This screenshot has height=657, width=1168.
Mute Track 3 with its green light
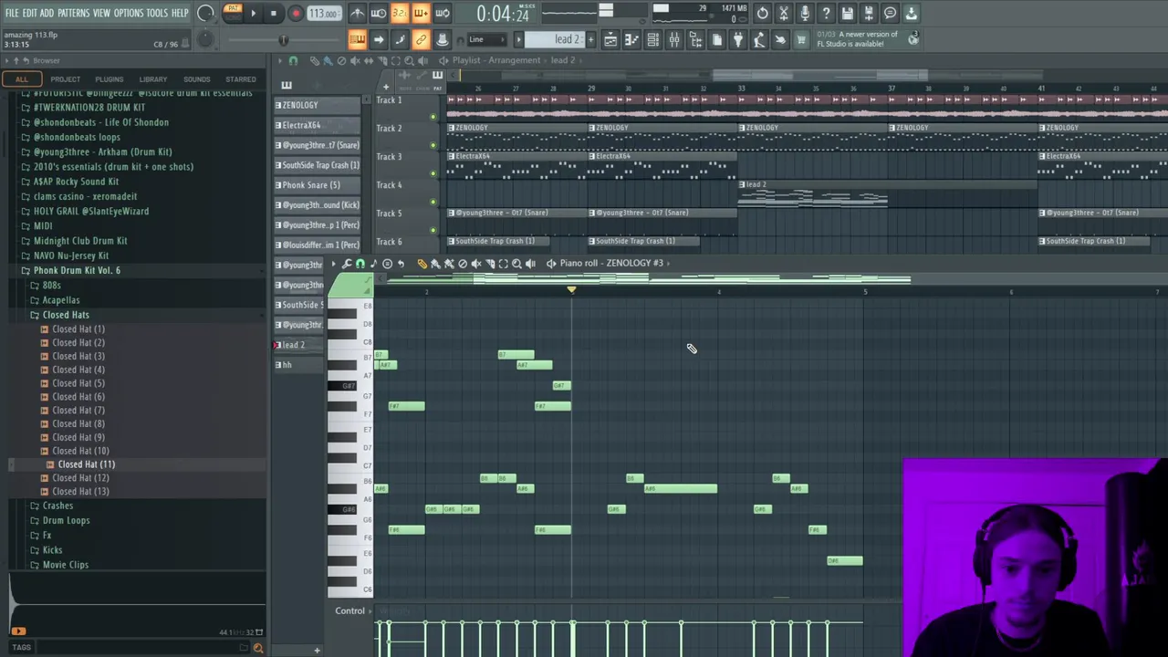point(433,173)
